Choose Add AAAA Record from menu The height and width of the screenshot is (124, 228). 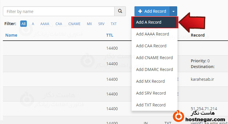pyautogui.click(x=152, y=34)
